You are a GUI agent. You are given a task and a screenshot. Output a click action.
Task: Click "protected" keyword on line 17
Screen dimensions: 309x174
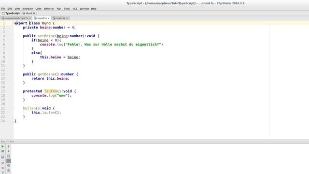coord(32,91)
